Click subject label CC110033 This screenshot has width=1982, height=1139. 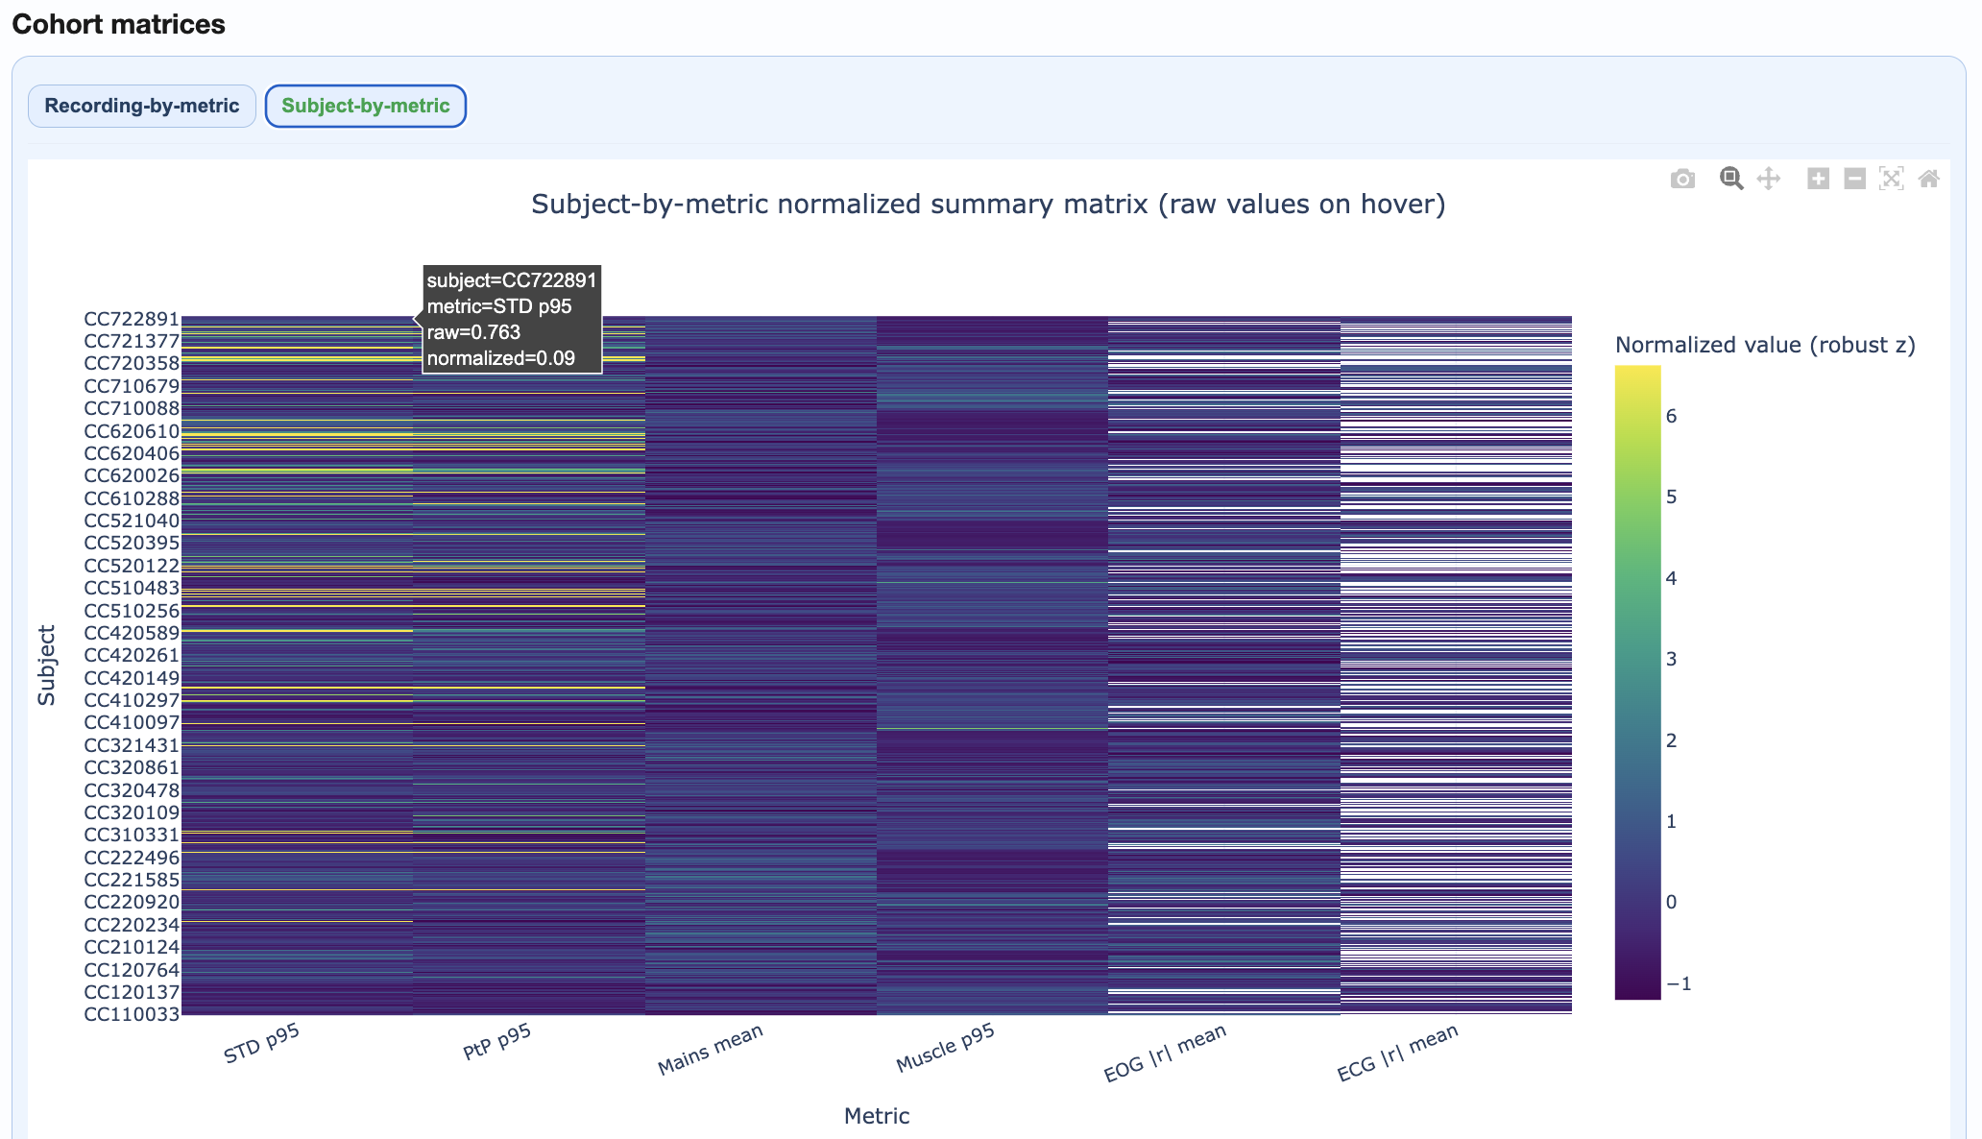132,1014
